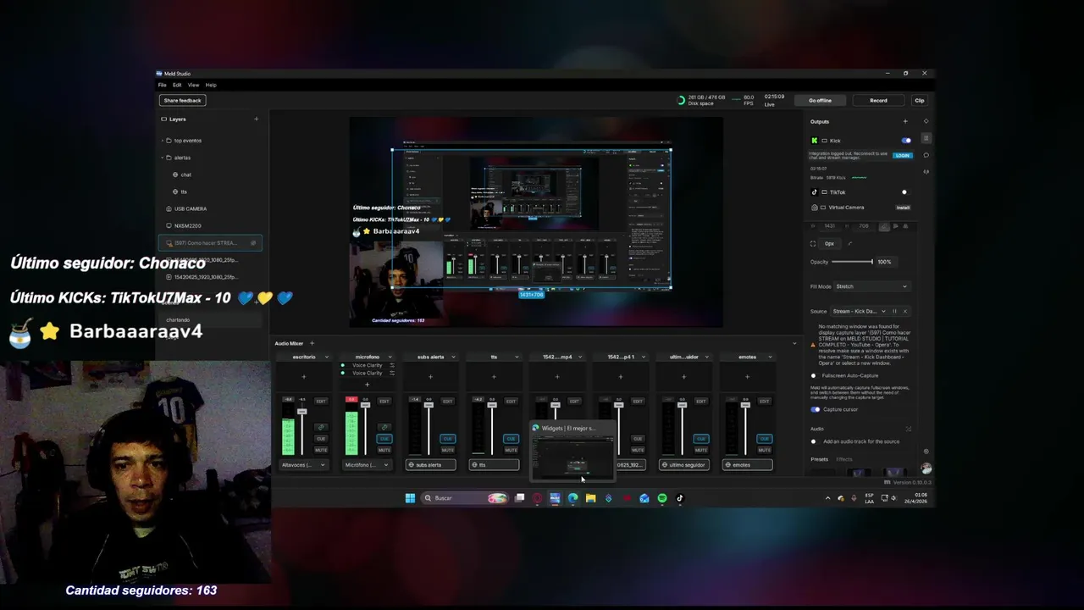Toggle visibility of the '(597) Como hacer STREA...' layer
The width and height of the screenshot is (1084, 610).
(x=252, y=243)
